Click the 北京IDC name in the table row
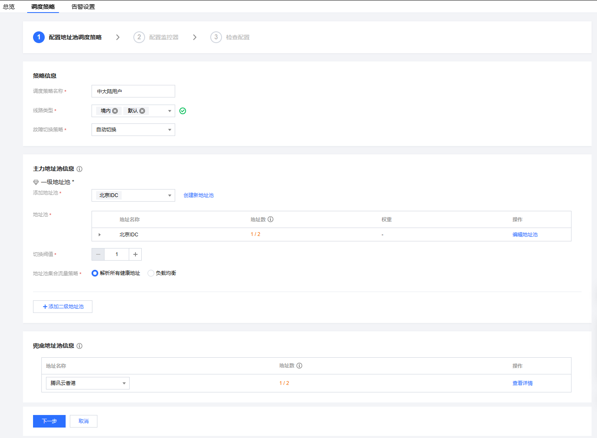The width and height of the screenshot is (597, 438). click(129, 235)
